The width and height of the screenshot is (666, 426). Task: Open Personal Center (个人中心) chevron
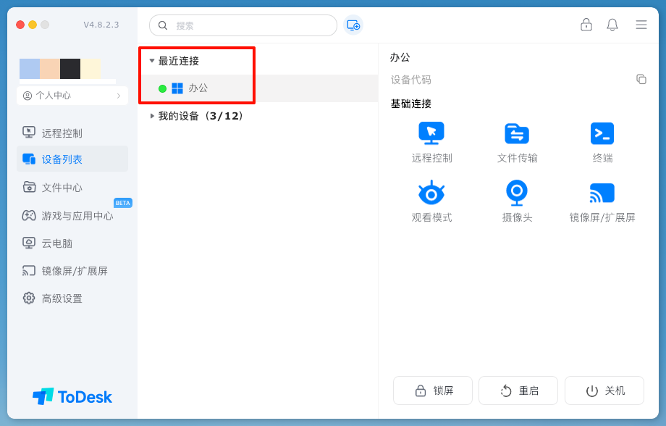119,96
